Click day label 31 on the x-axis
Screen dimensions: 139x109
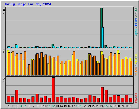point(130,106)
